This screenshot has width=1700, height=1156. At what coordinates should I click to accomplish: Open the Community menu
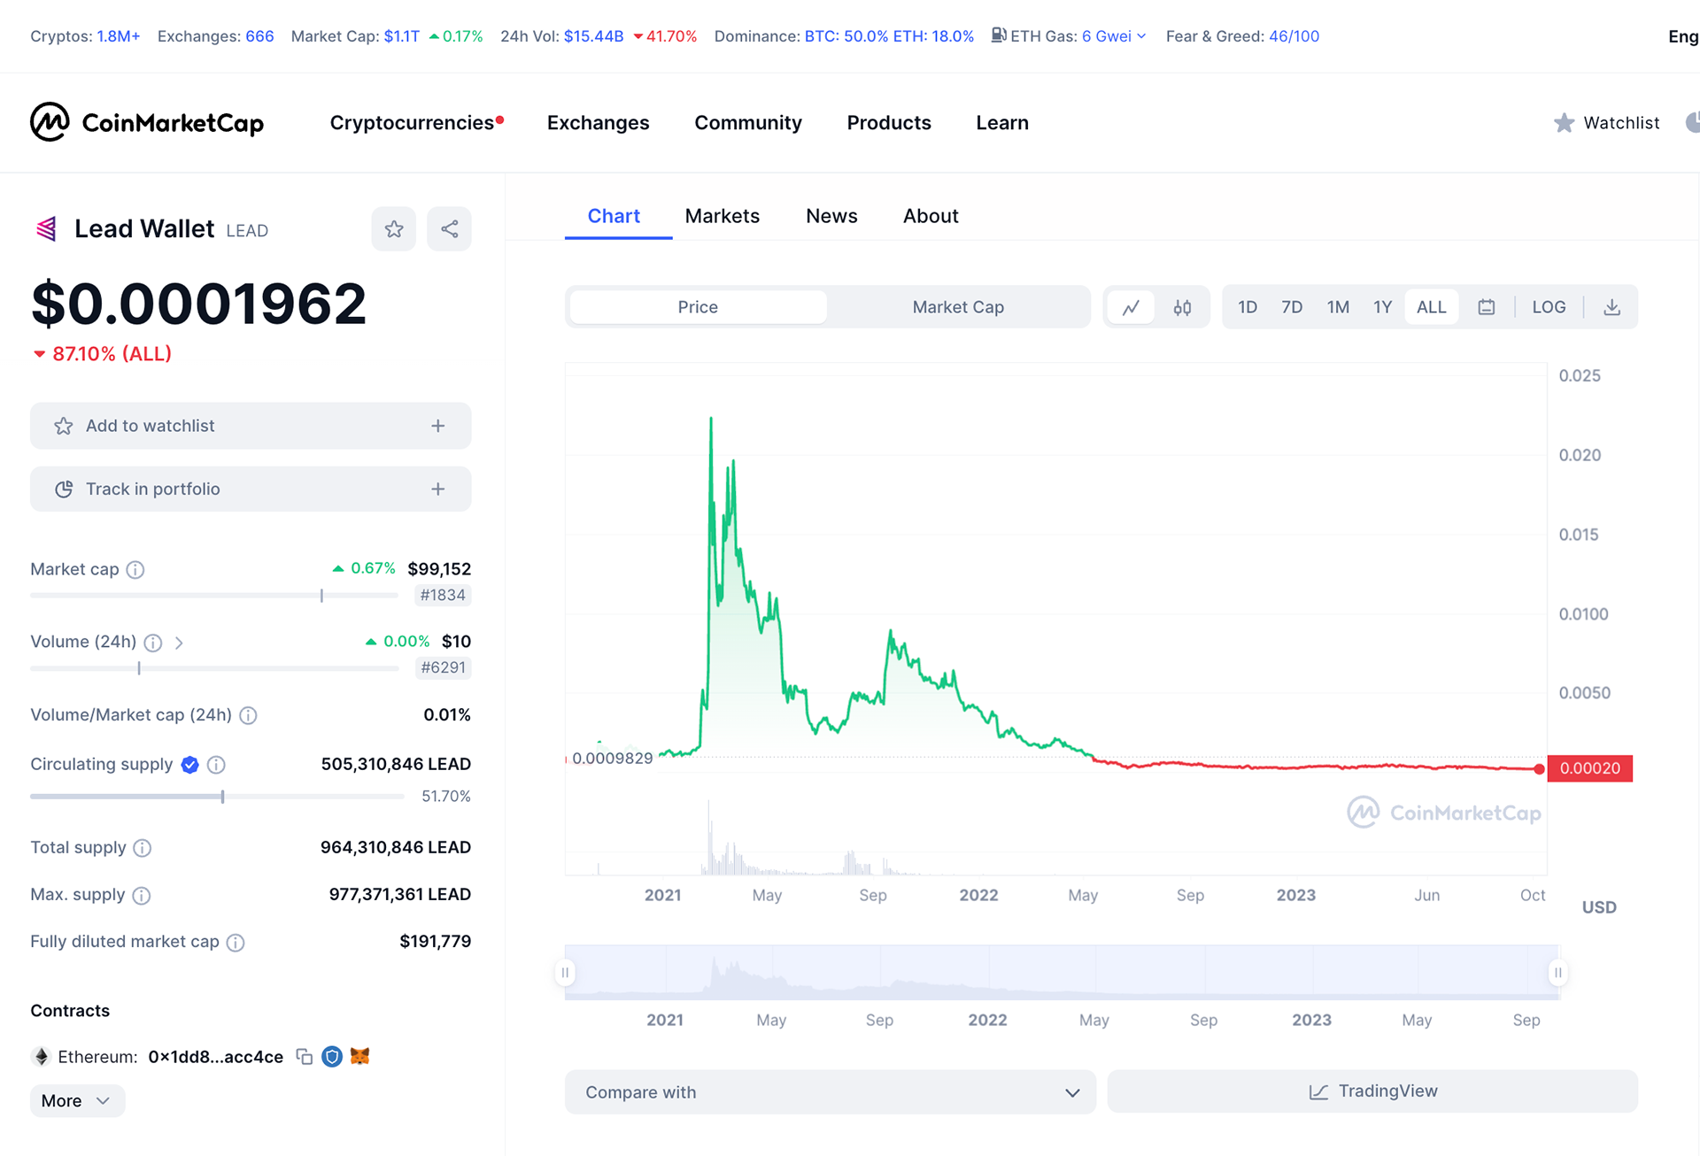[x=748, y=123]
